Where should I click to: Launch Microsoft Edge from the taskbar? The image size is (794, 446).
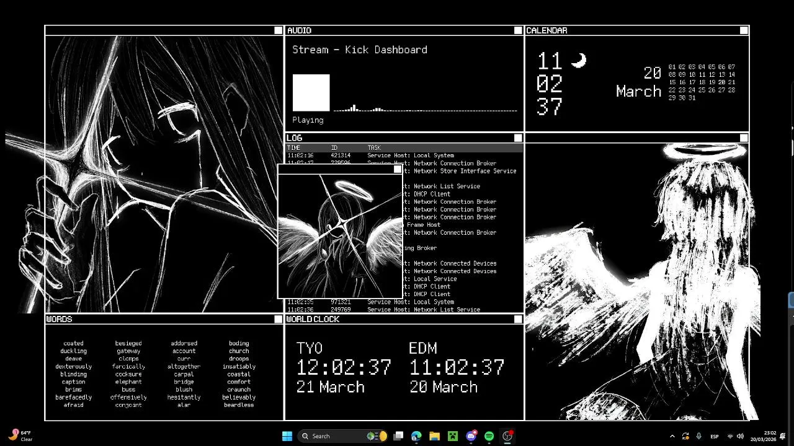[416, 436]
